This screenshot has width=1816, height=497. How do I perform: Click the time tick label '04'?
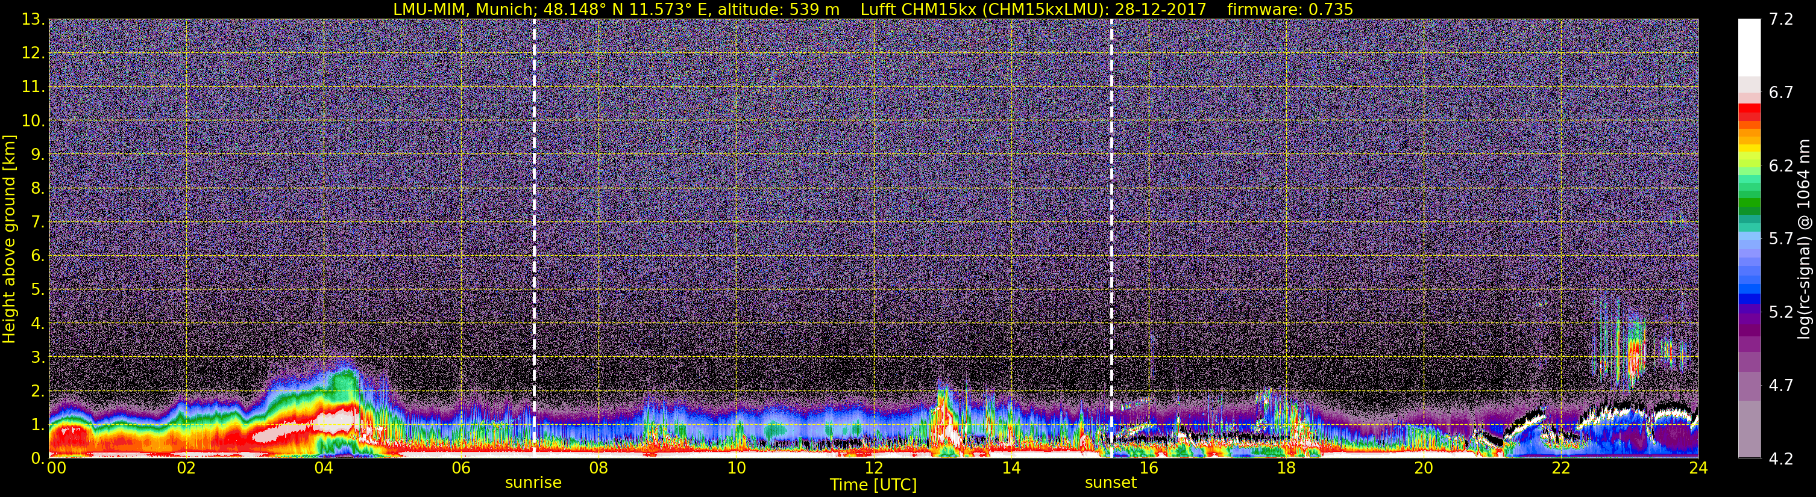pyautogui.click(x=324, y=468)
